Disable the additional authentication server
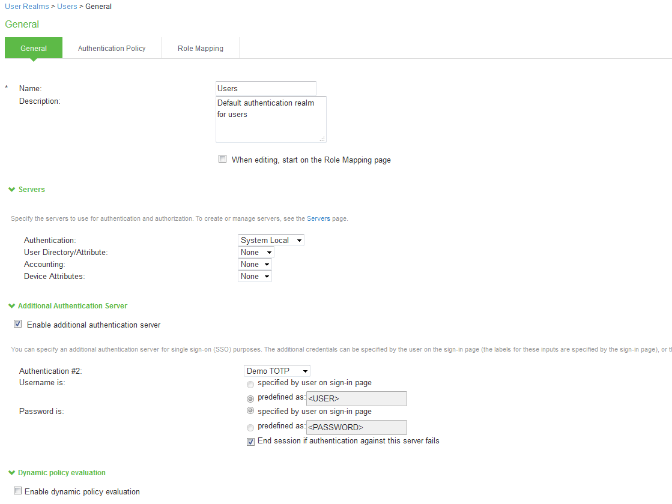Image resolution: width=672 pixels, height=504 pixels. point(17,323)
